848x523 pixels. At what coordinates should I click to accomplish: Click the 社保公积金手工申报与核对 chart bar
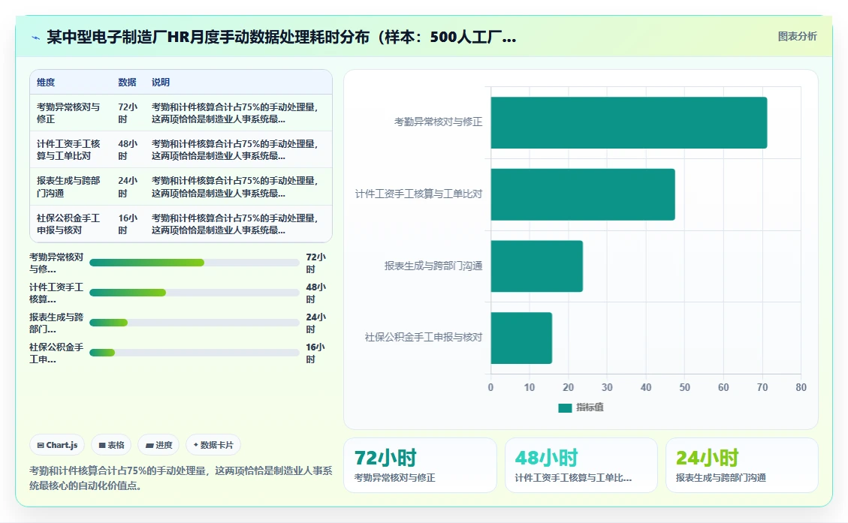(521, 338)
